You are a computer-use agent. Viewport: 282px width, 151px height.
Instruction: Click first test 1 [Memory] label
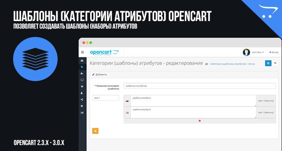(266, 101)
